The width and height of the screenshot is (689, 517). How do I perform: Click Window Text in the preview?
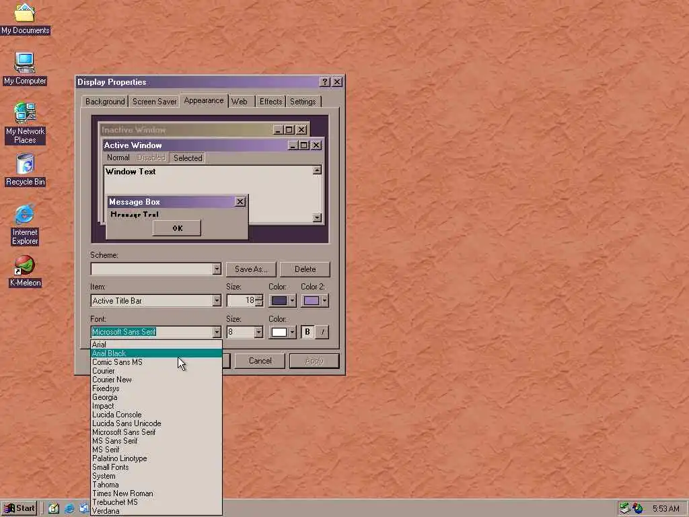tap(131, 172)
